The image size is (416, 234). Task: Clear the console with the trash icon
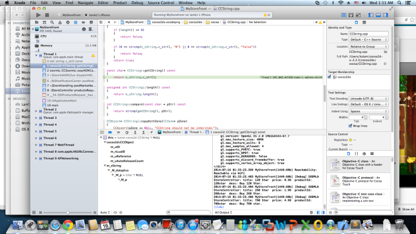311,212
